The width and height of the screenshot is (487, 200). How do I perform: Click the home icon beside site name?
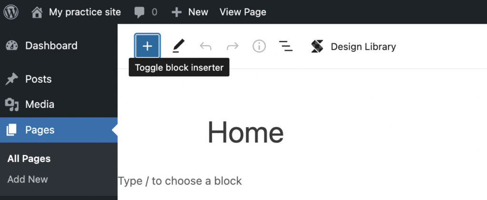37,12
